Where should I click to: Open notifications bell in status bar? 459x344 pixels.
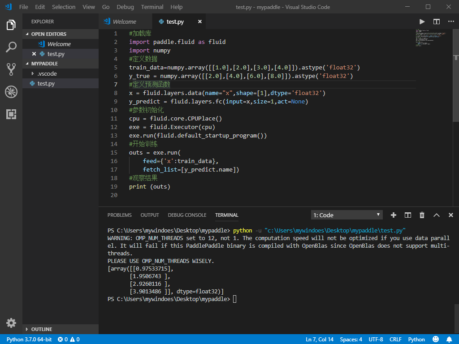click(x=449, y=340)
